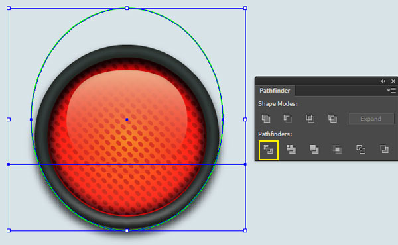Apply the Merge pathfinder
This screenshot has width=398, height=245.
click(x=314, y=150)
